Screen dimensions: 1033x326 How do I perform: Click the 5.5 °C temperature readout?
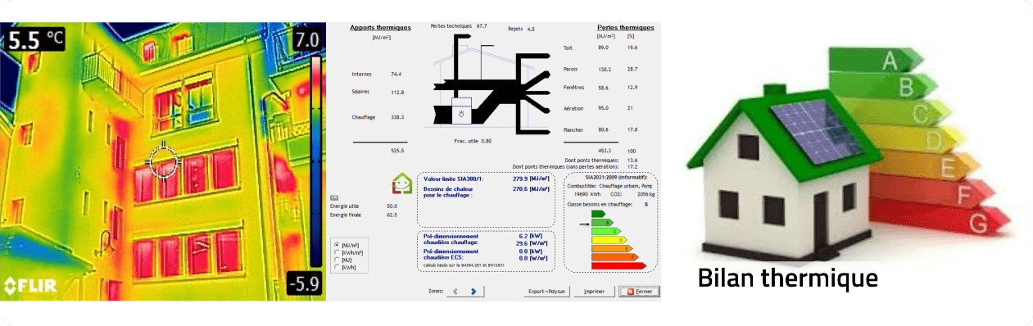click(35, 38)
